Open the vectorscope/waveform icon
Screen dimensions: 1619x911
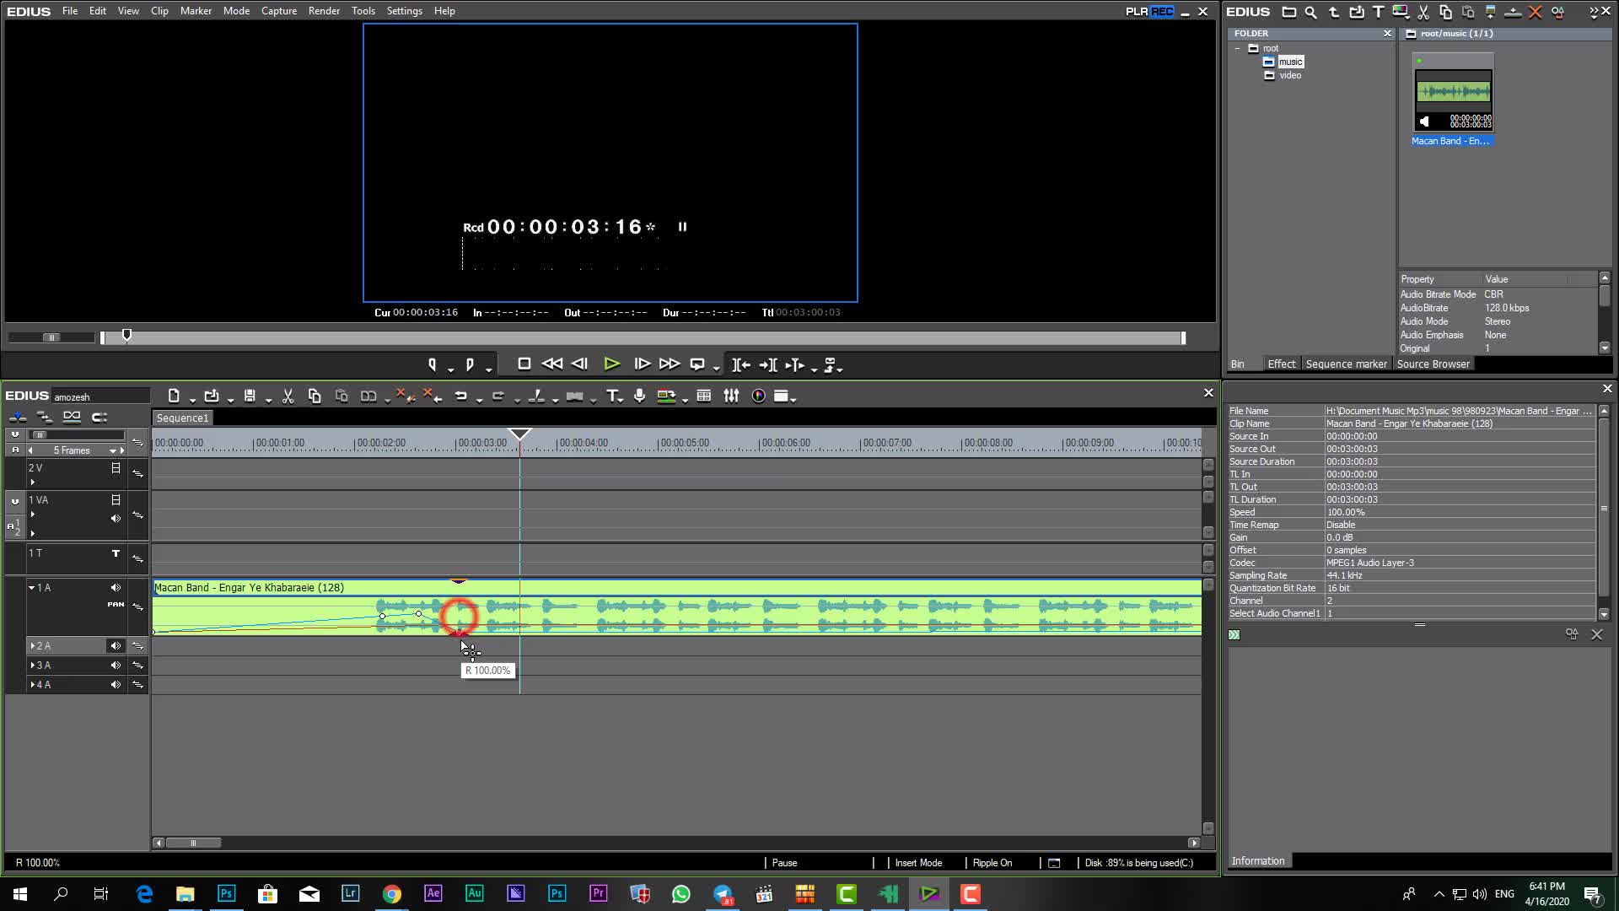[x=758, y=396]
